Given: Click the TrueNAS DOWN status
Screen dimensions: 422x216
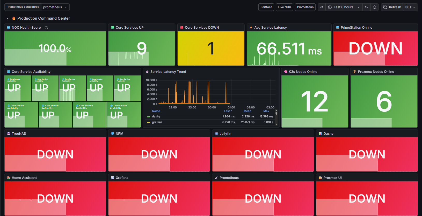Looking at the screenshot, I should pyautogui.click(x=55, y=154).
